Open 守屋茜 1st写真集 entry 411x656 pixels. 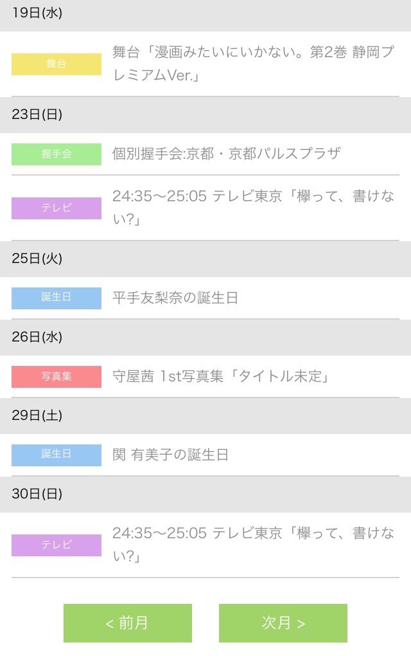[x=220, y=376]
